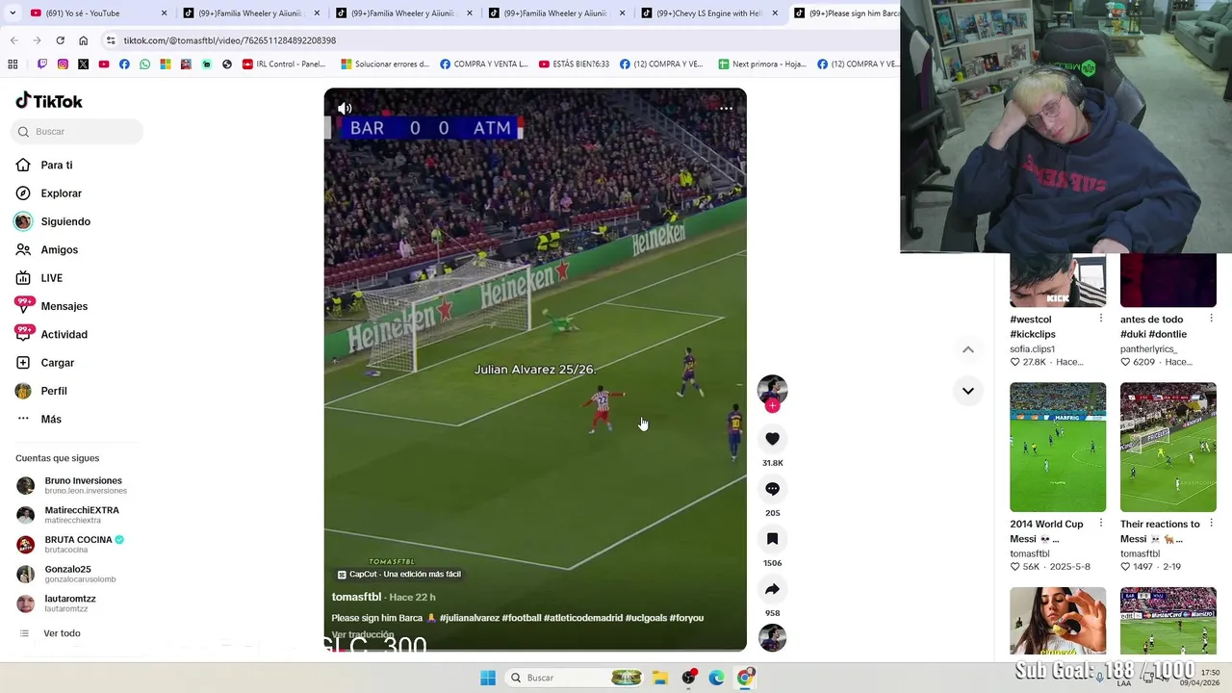Viewport: 1232px width, 693px height.
Task: Open OBS Studio from the taskbar
Action: (688, 678)
